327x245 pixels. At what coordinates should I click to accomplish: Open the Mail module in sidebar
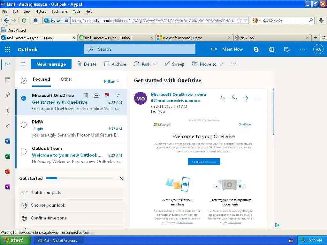[8, 64]
